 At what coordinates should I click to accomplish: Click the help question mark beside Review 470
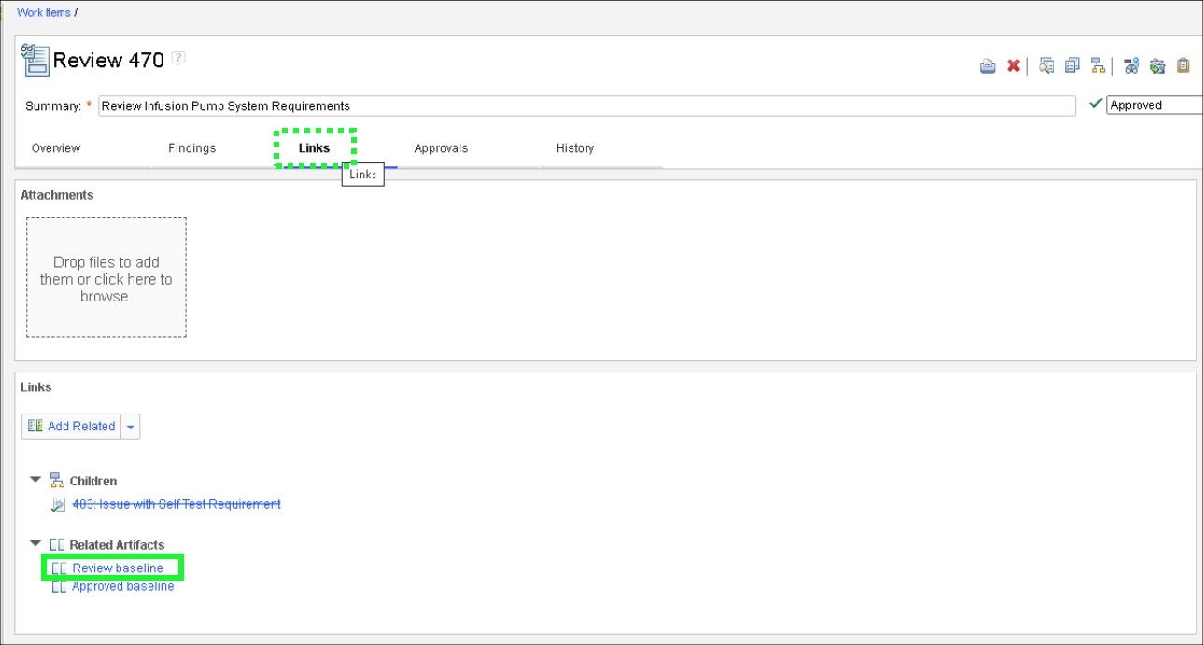(x=178, y=59)
